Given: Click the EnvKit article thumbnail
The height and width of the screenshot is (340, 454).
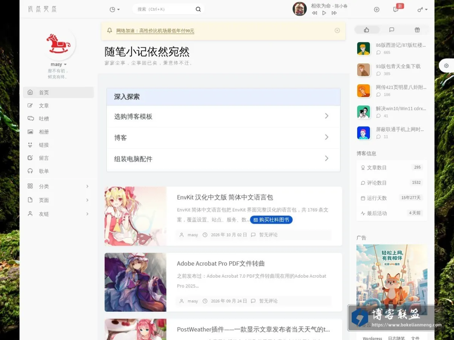Looking at the screenshot, I should [x=135, y=216].
